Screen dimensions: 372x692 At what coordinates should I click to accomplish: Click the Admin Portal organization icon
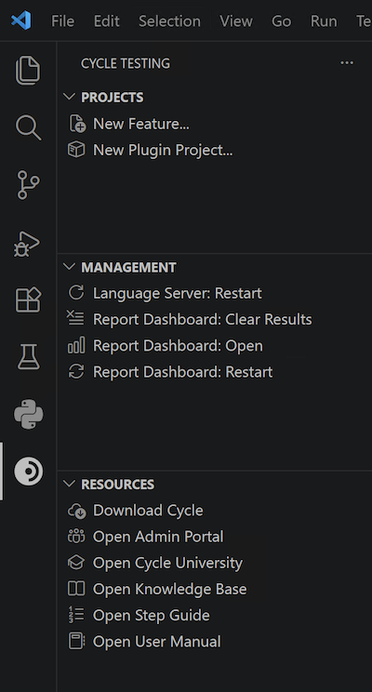click(76, 537)
